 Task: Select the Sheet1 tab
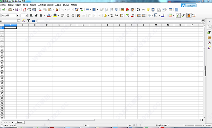click(20, 122)
